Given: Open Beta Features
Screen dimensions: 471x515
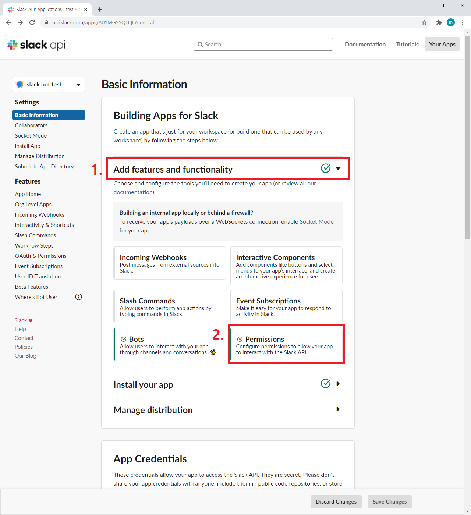Looking at the screenshot, I should click(x=32, y=287).
